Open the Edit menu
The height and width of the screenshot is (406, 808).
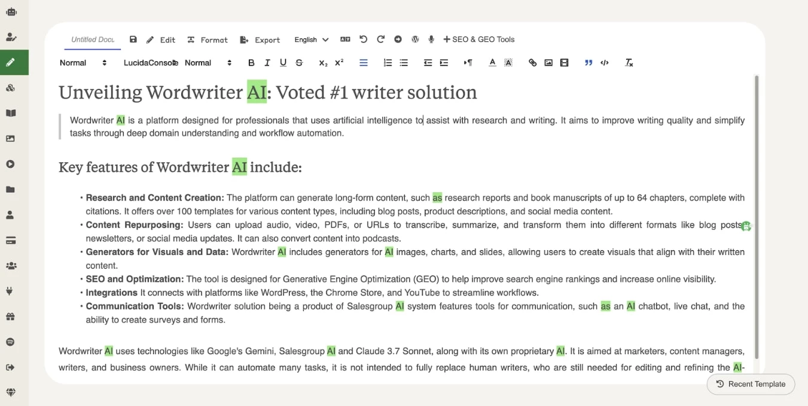tap(161, 39)
